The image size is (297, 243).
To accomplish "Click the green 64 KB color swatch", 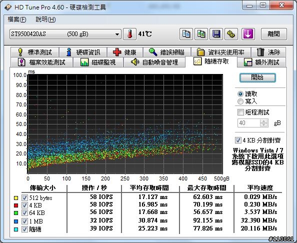I will click(16, 213).
